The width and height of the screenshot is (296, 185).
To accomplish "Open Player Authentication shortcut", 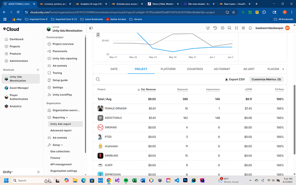I will point(17,97).
